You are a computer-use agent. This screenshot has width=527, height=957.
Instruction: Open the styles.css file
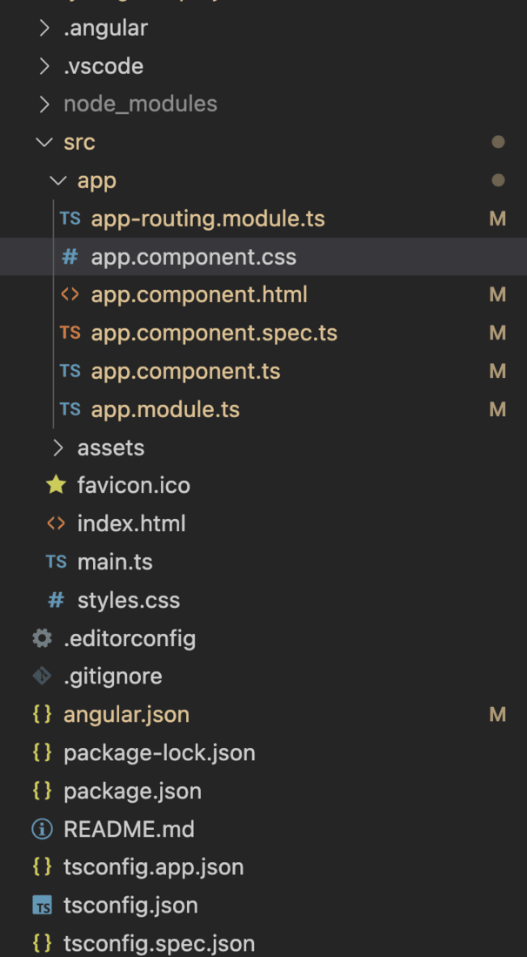tap(129, 600)
